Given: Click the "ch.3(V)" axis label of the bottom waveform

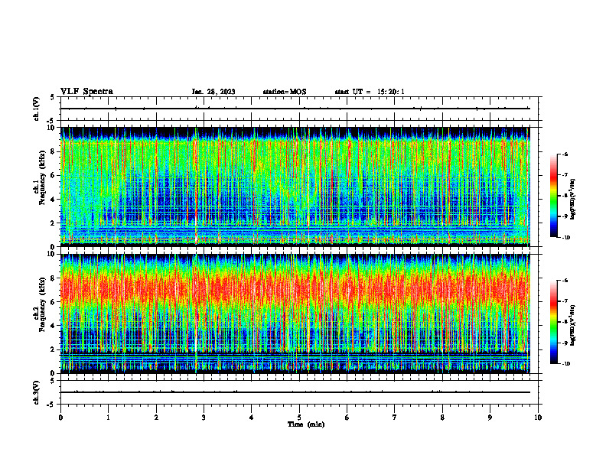Looking at the screenshot, I should [37, 392].
